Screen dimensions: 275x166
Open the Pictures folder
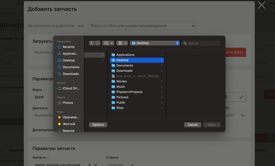tap(122, 97)
